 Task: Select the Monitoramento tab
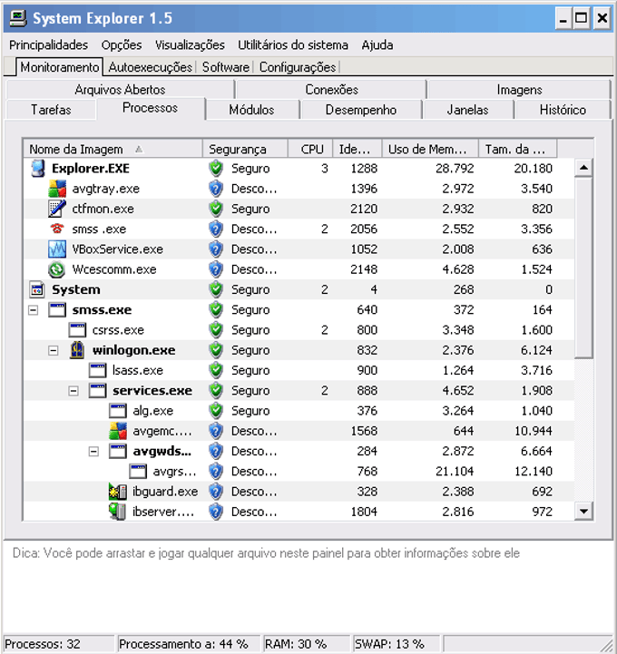tap(60, 67)
